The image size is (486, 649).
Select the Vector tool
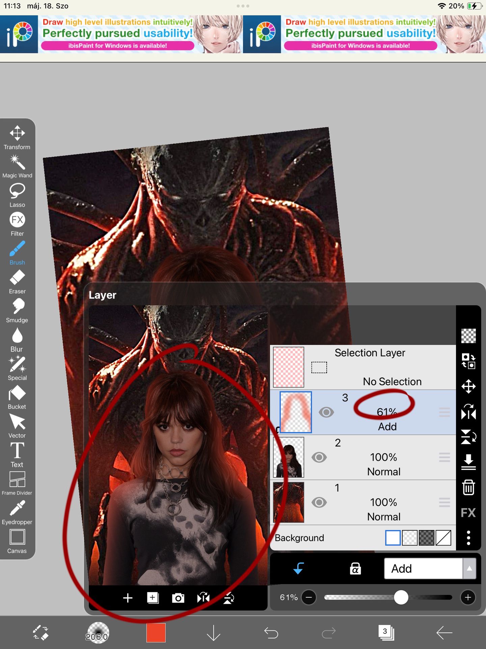(17, 426)
